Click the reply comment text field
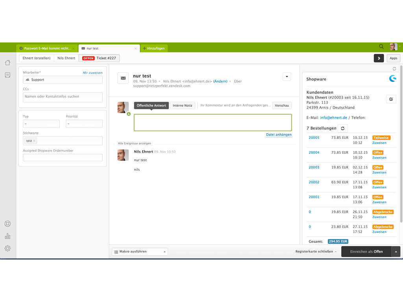The width and height of the screenshot is (403, 302). [x=213, y=122]
